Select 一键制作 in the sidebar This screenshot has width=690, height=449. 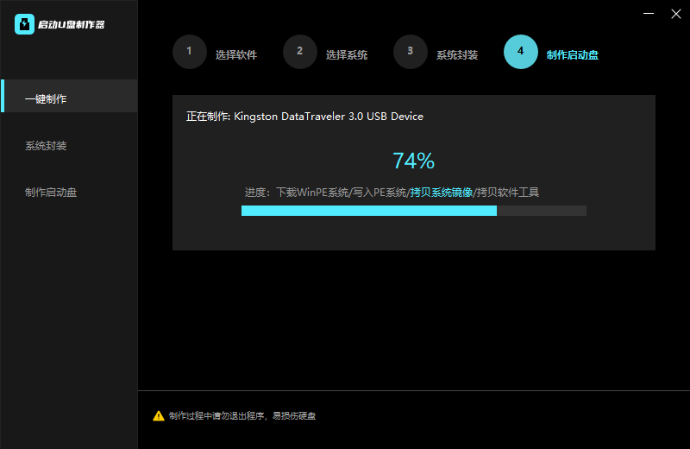[x=46, y=98]
